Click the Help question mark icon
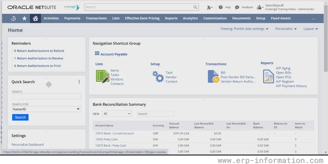The width and height of the screenshot is (328, 164). [x=221, y=7]
